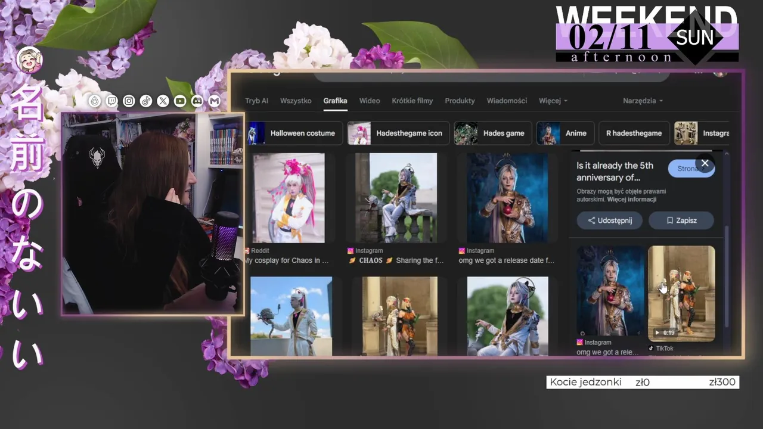763x429 pixels.
Task: Click the Strona button in preview panel
Action: [687, 169]
